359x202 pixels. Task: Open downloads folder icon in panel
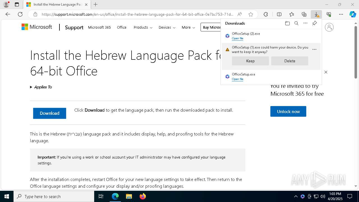287,23
